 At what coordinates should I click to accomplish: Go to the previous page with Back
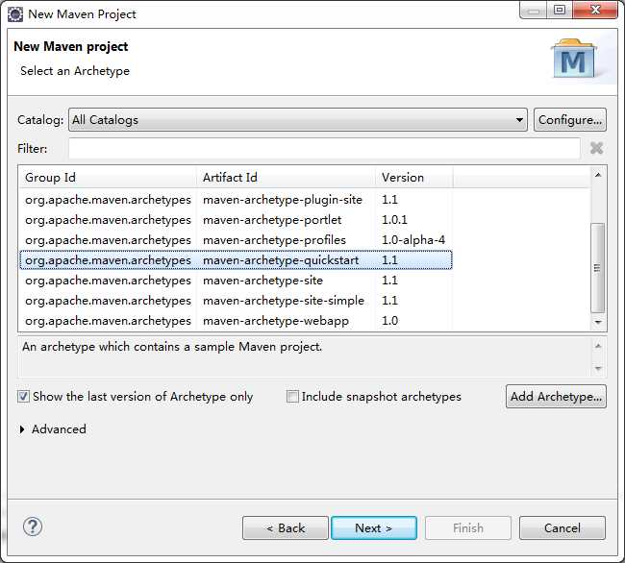(x=286, y=528)
